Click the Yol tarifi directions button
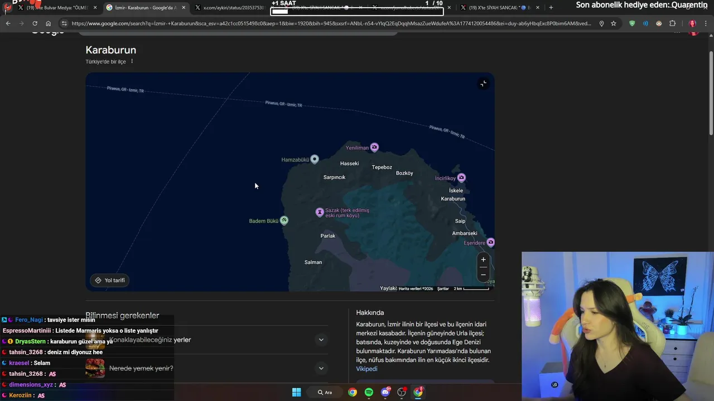This screenshot has height=401, width=714. [x=110, y=280]
